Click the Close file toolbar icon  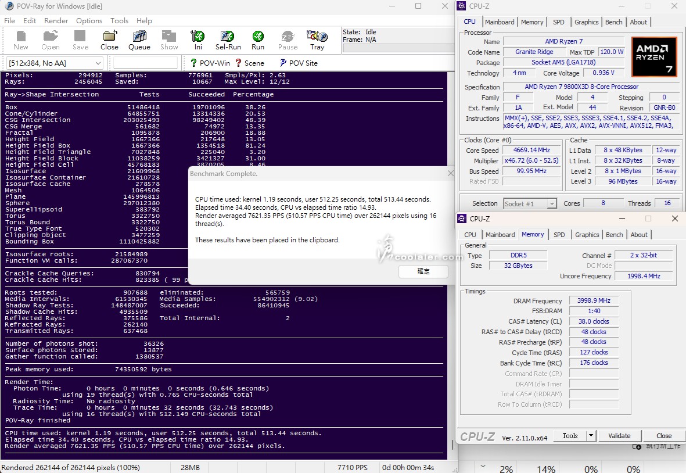pyautogui.click(x=109, y=40)
